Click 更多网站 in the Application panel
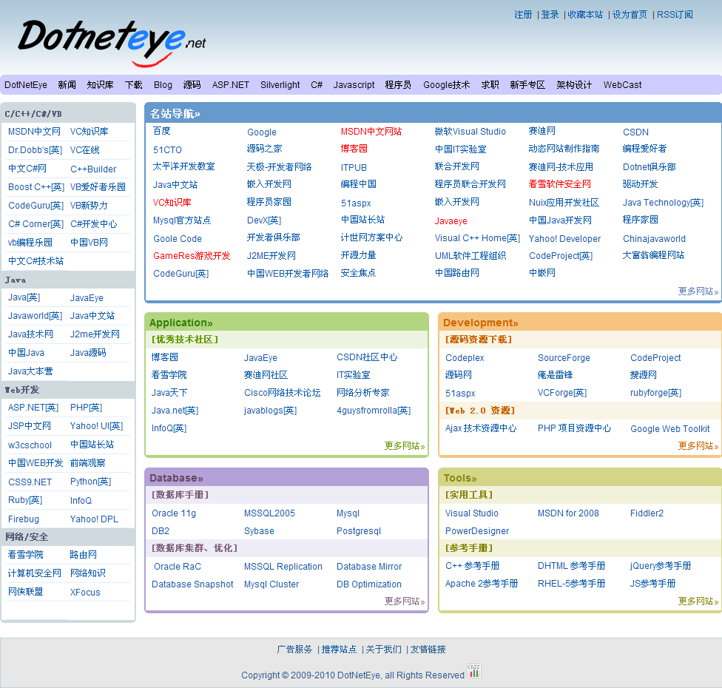The width and height of the screenshot is (722, 688). (x=405, y=446)
